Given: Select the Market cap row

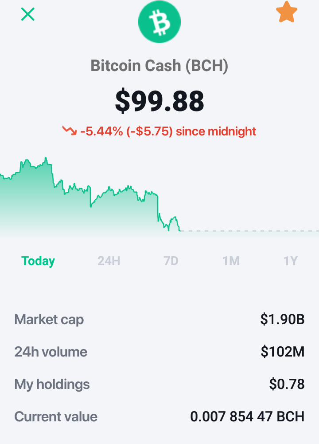Looking at the screenshot, I should tap(159, 319).
